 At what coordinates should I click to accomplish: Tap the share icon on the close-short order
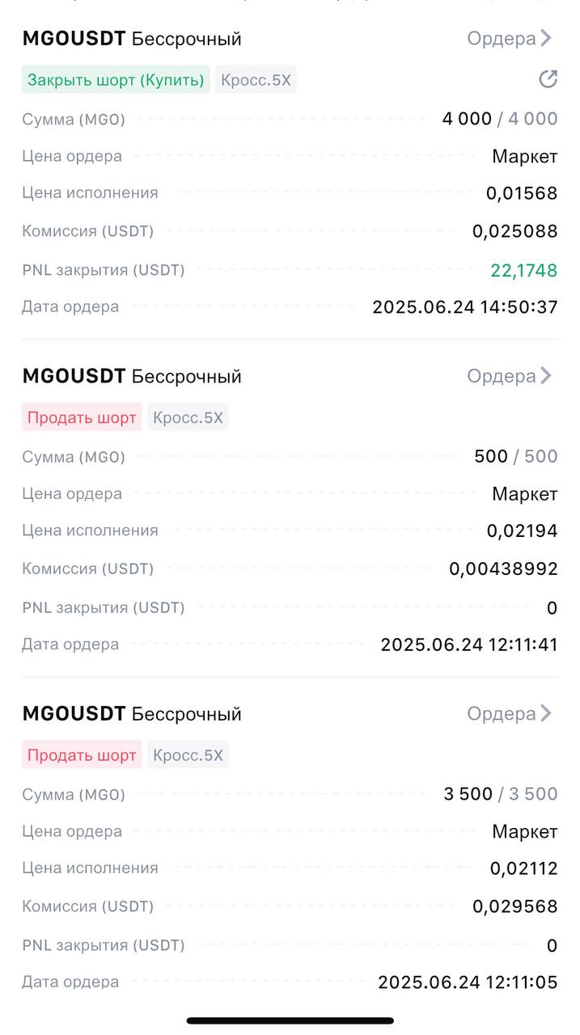(x=548, y=79)
